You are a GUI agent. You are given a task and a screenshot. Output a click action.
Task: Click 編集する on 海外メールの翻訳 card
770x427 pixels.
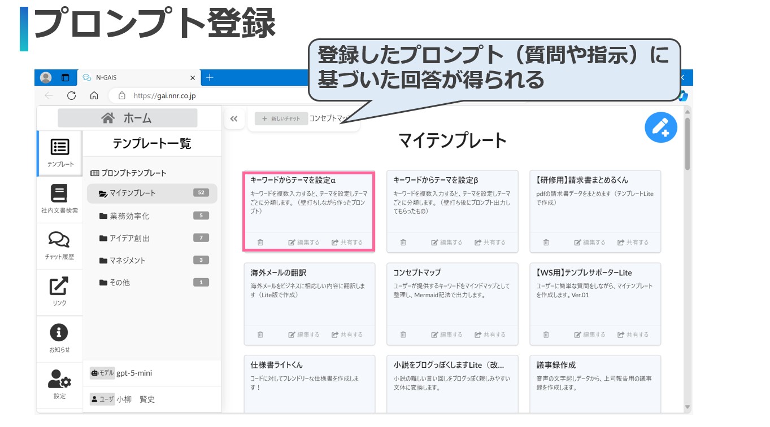coord(304,334)
